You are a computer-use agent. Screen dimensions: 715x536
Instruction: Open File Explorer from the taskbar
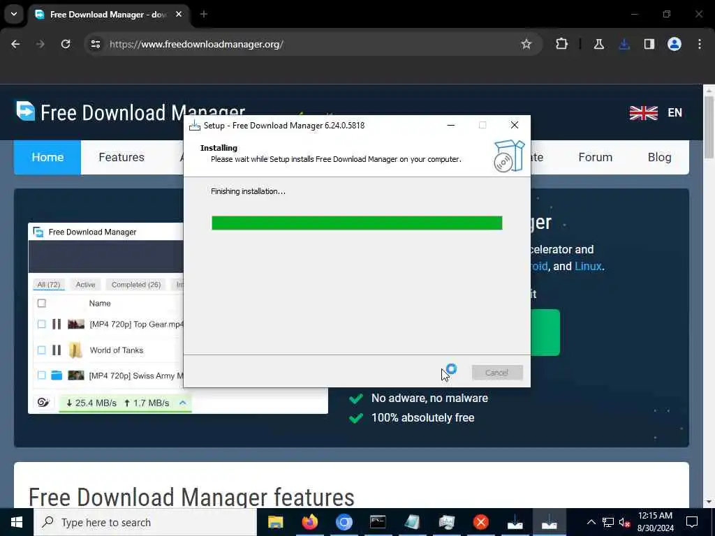275,522
